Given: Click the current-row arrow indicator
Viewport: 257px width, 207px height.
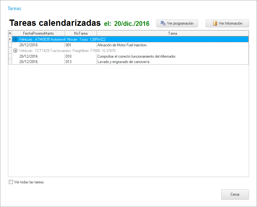Looking at the screenshot, I should [x=10, y=39].
